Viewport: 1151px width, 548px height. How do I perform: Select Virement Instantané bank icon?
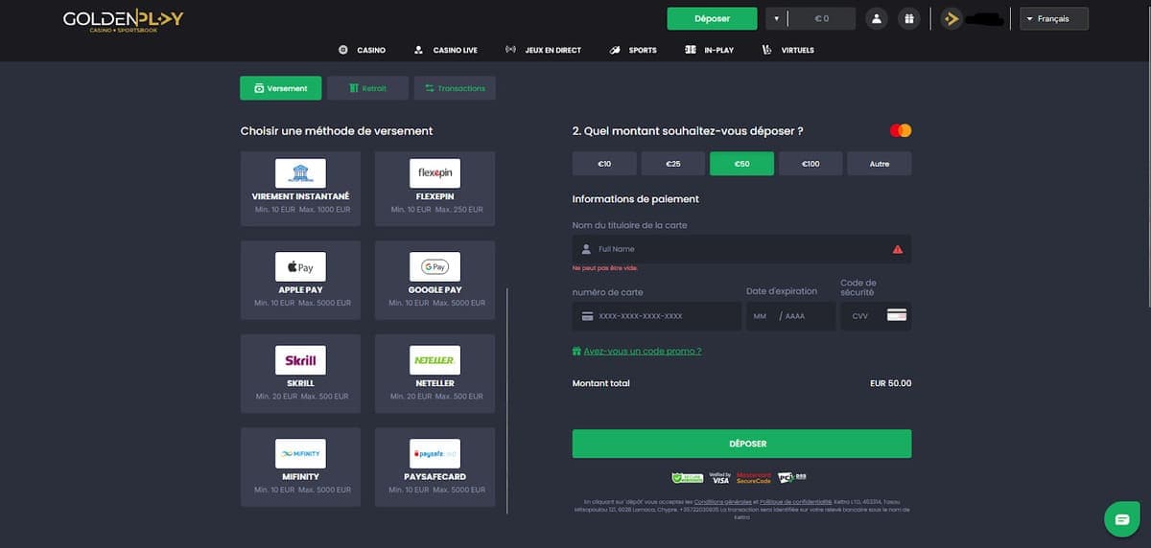[300, 173]
